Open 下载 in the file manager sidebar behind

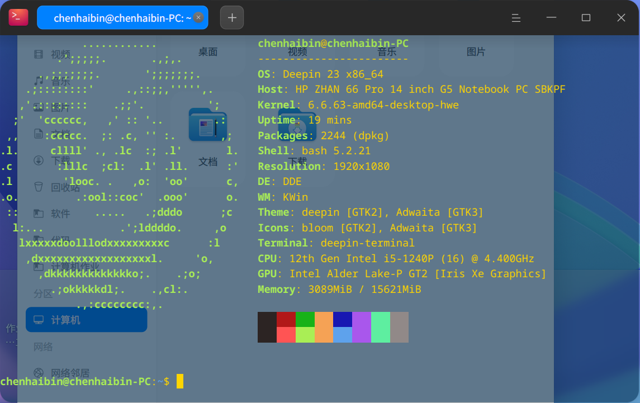point(52,160)
